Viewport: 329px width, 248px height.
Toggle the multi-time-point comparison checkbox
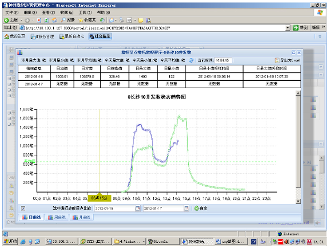click(23, 208)
